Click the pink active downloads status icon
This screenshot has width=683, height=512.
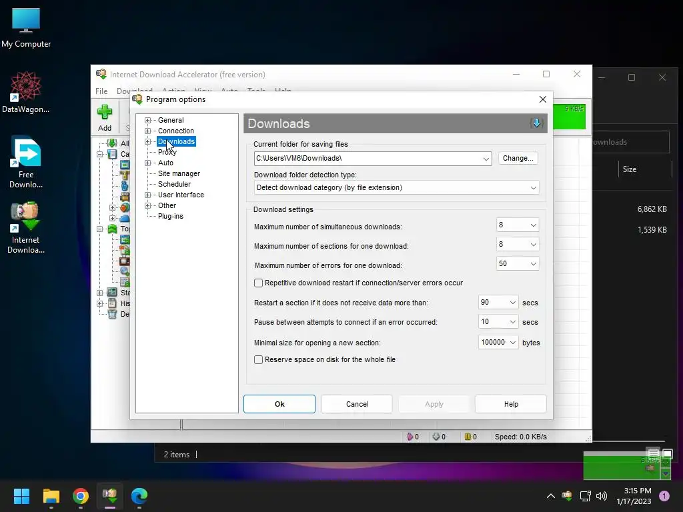pos(410,436)
